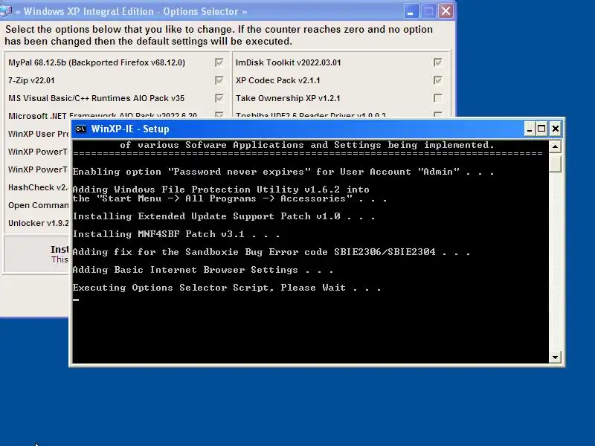Click the WinXP-IE - Setup title bar text
This screenshot has width=595, height=446.
(130, 129)
